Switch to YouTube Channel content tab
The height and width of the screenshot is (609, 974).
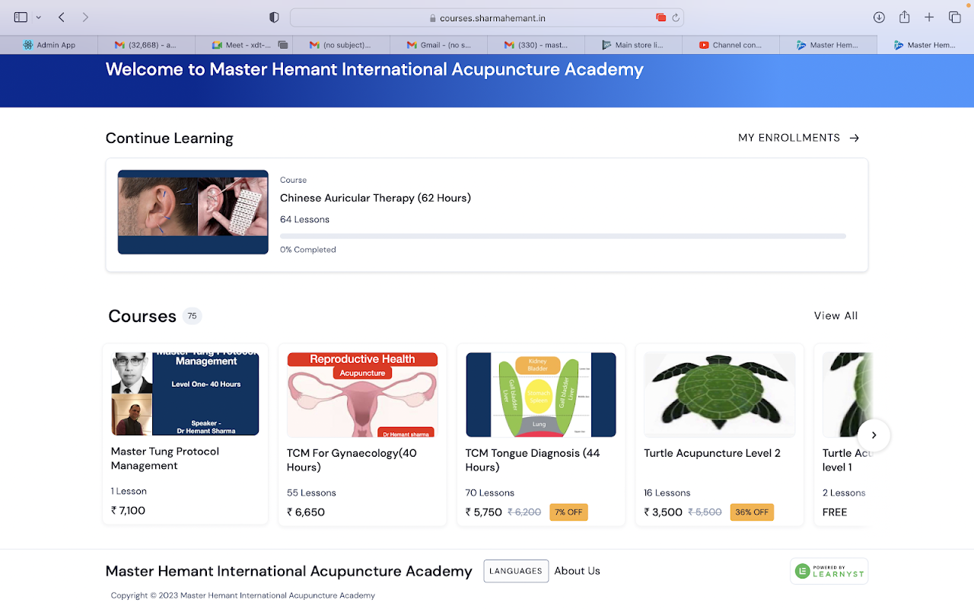(x=730, y=45)
